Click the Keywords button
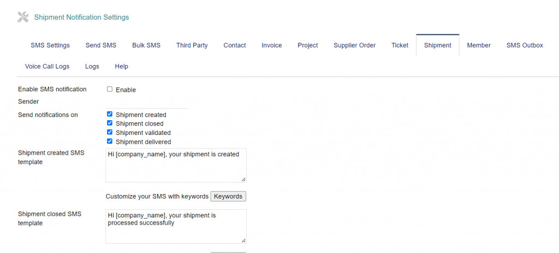Screen dimensions: 559x253 click(228, 196)
